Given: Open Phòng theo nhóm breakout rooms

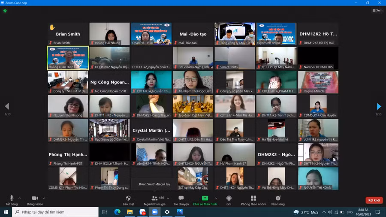Looking at the screenshot, I should click(x=253, y=199).
